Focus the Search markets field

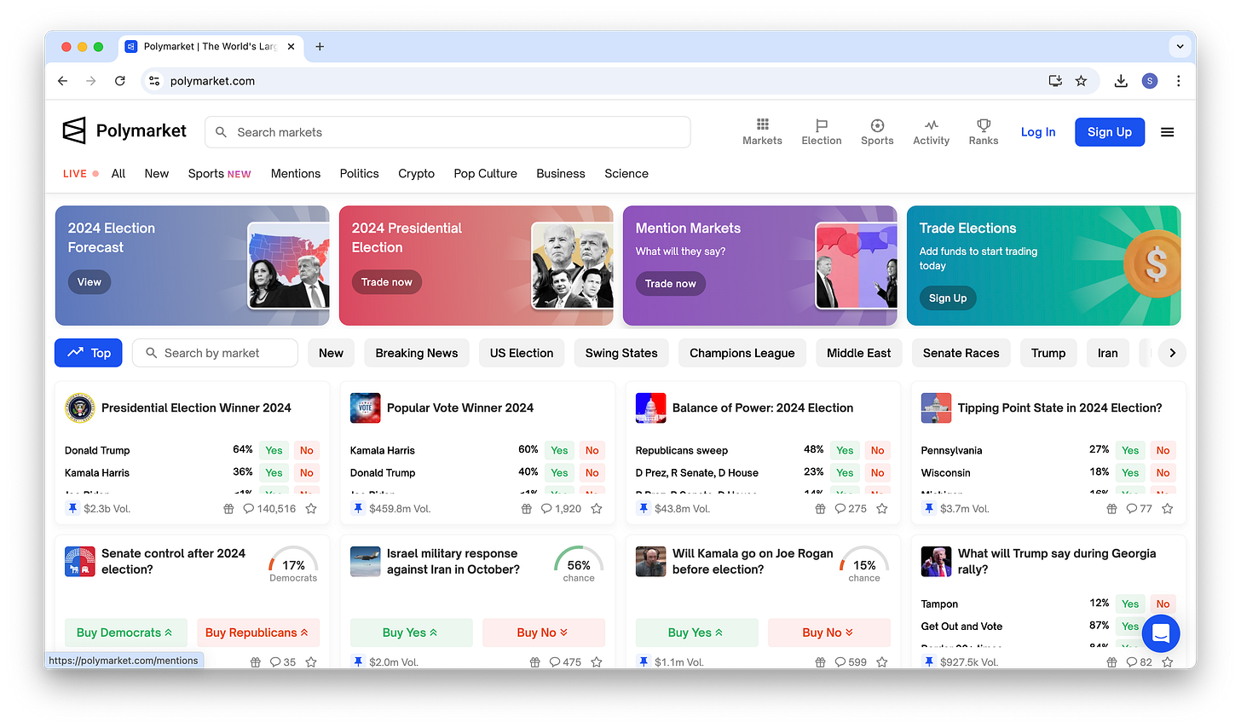point(447,132)
